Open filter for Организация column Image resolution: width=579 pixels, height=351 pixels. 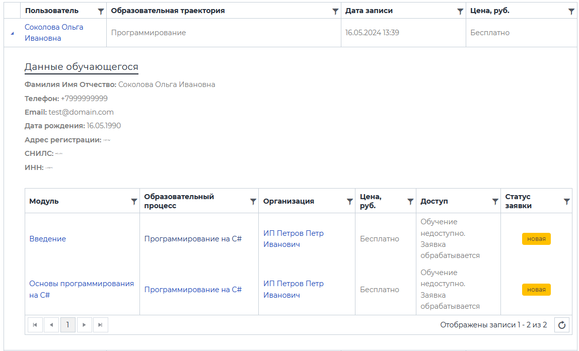(x=350, y=201)
